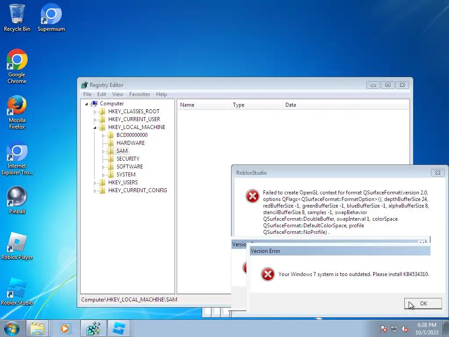
Task: Click the HKEY_CURRENT_USER folder icon
Action: 102,119
